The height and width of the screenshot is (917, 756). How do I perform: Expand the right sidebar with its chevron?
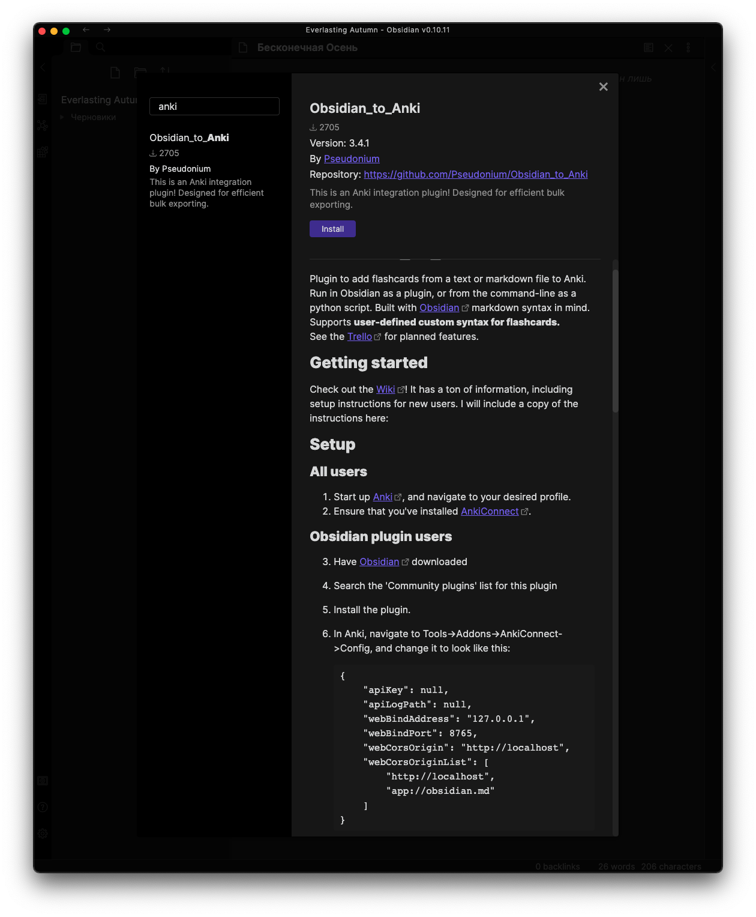pos(713,68)
